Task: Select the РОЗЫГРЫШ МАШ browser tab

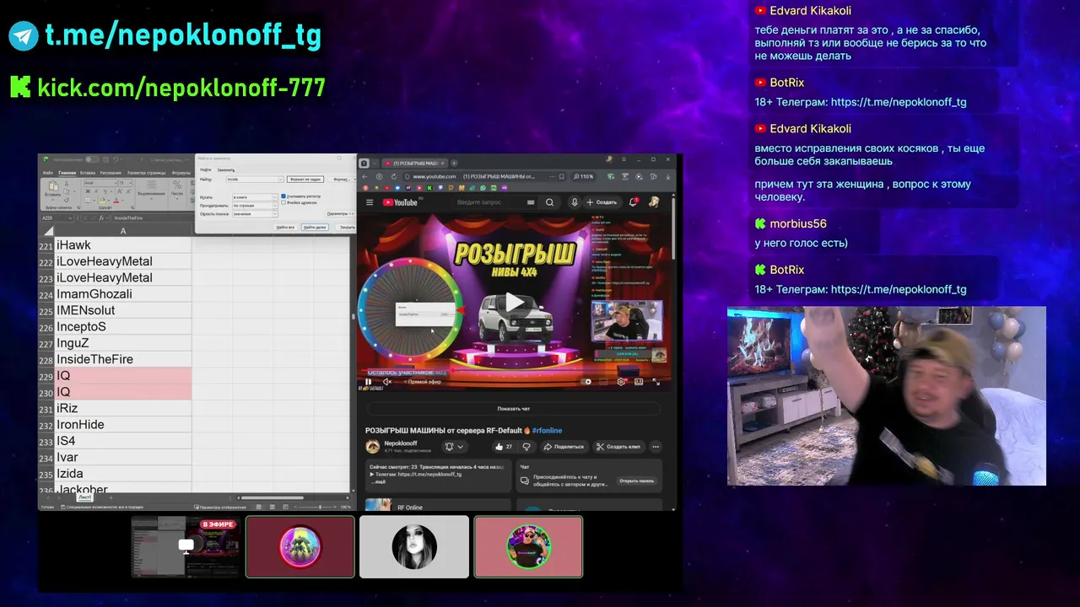Action: pos(414,163)
